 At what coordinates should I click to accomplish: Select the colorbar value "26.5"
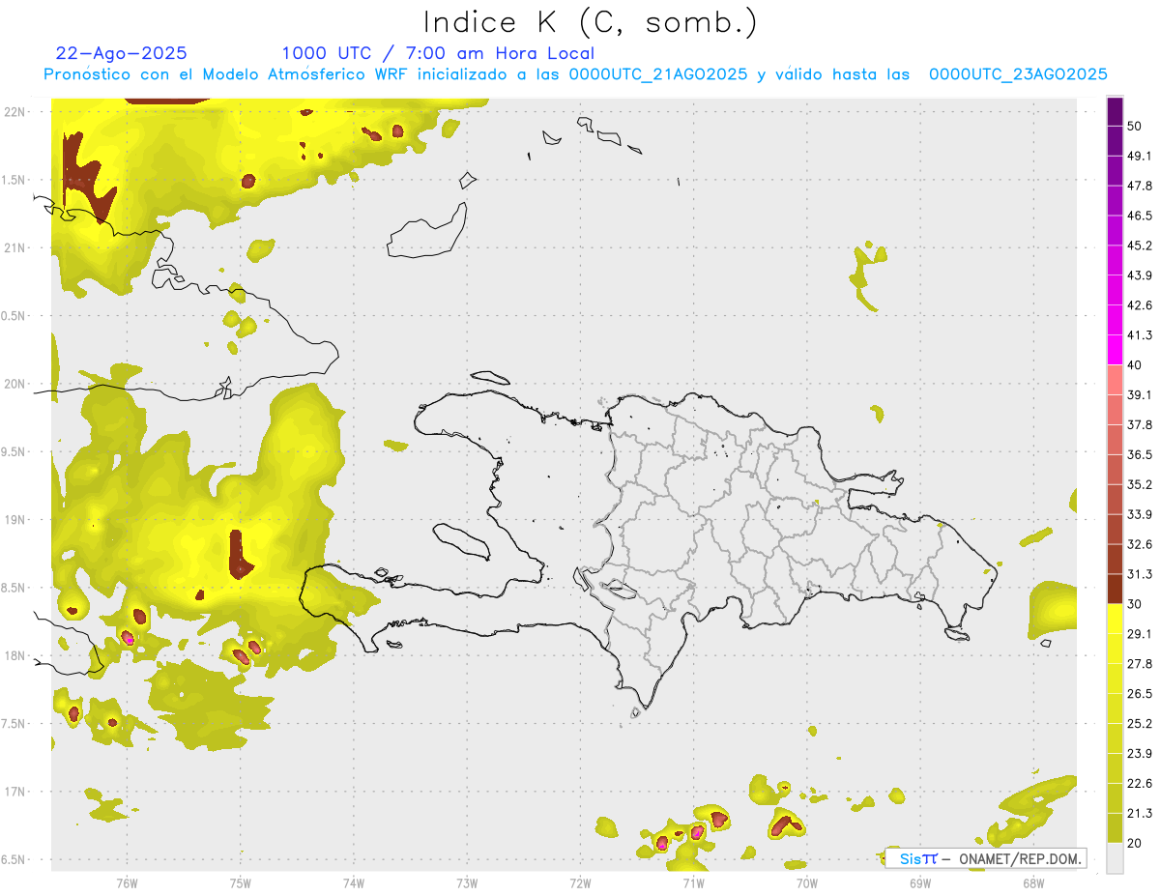pyautogui.click(x=1140, y=694)
